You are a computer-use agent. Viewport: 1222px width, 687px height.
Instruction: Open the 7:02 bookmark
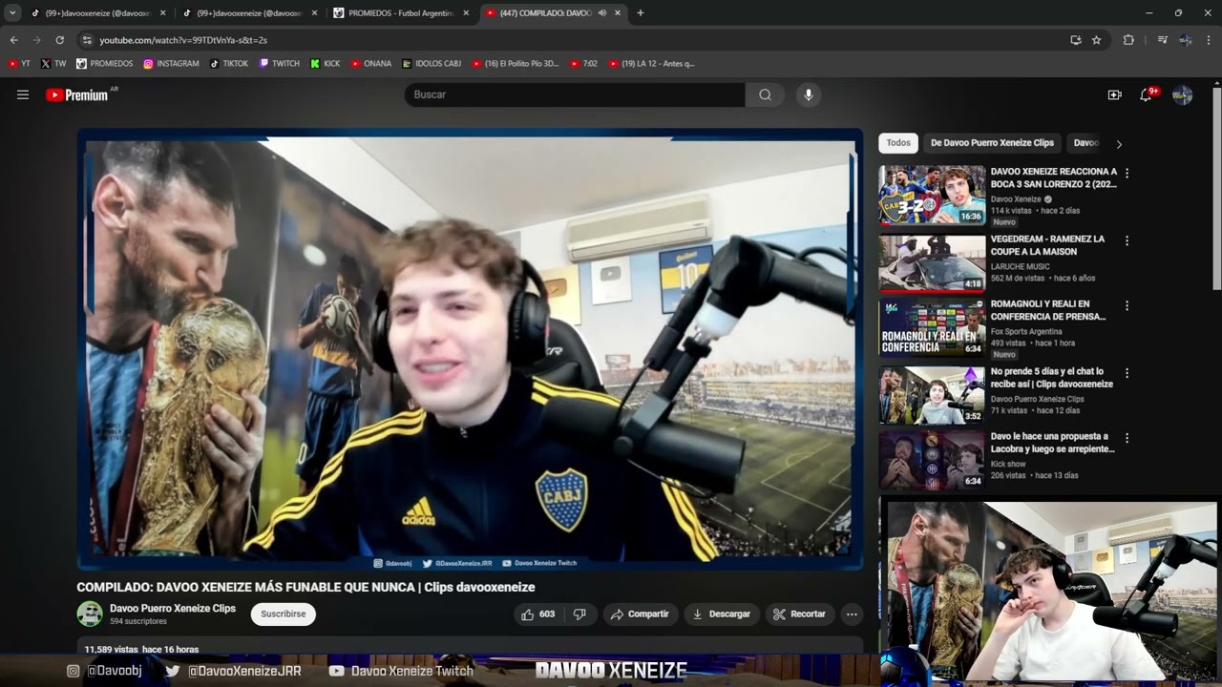[583, 64]
